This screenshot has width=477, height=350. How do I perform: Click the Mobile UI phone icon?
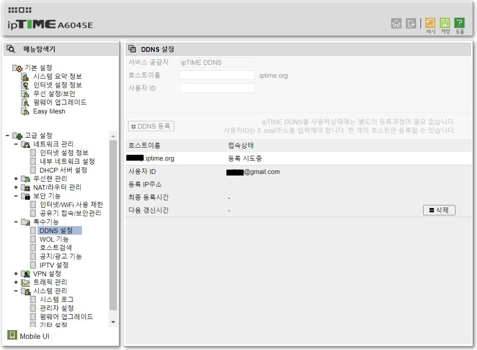12,335
